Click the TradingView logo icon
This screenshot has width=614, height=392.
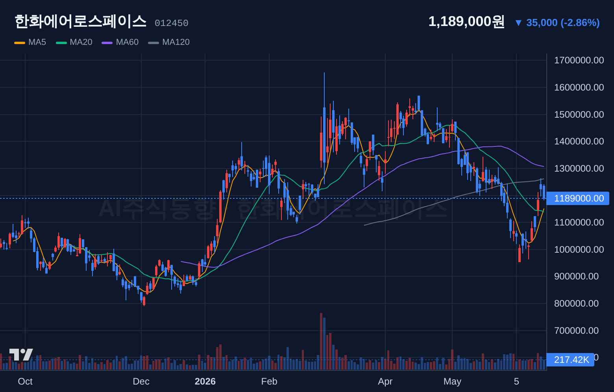21,355
